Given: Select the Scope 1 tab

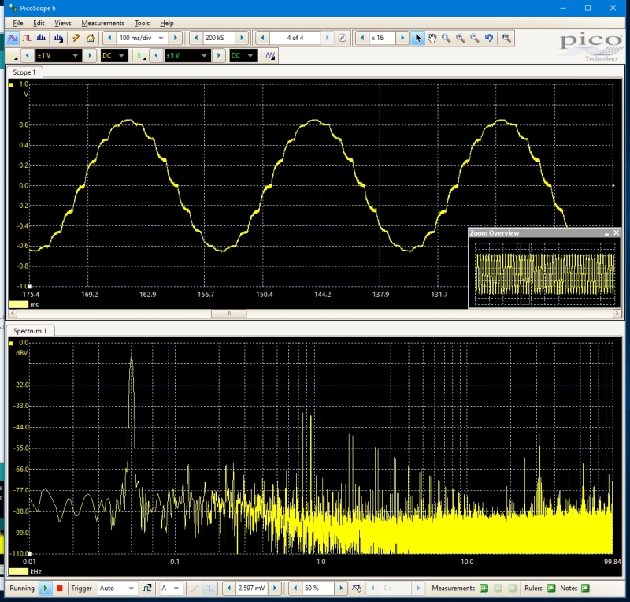Looking at the screenshot, I should 24,72.
